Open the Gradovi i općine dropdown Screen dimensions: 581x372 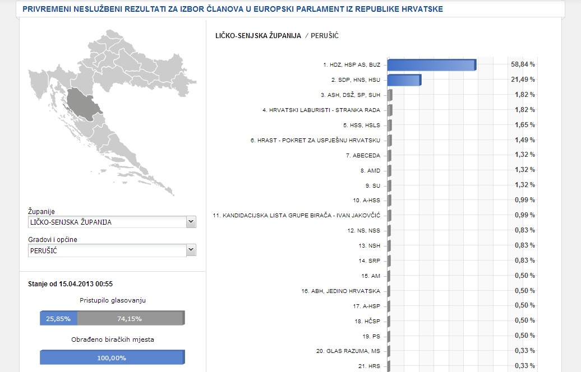(x=112, y=250)
